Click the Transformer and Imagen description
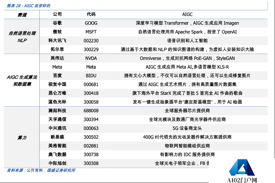This screenshot has height=183, width=275. coord(187,23)
